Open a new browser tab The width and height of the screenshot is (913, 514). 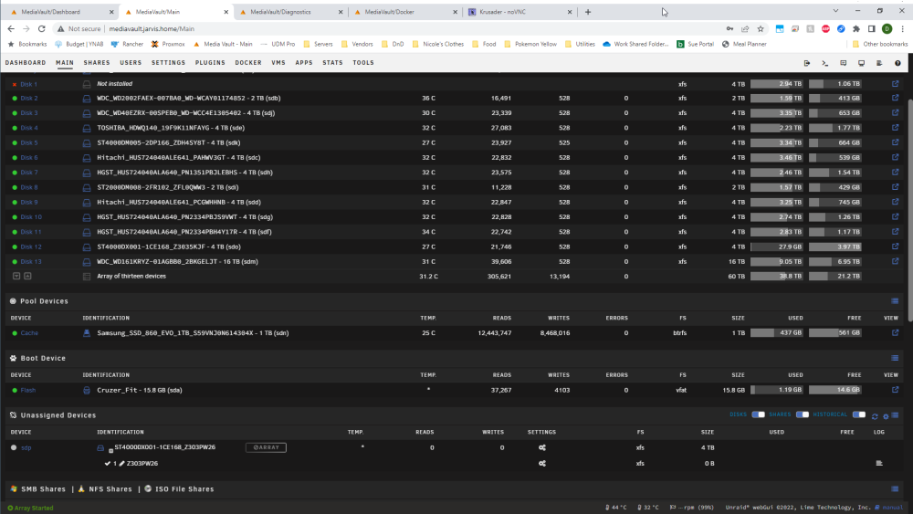[588, 12]
